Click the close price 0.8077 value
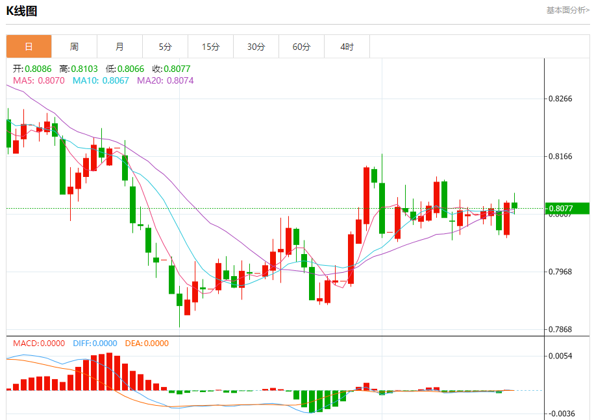 (177, 69)
